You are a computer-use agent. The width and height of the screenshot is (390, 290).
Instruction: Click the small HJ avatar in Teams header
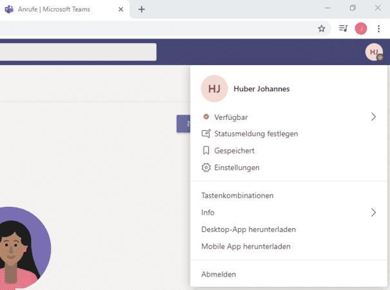coord(375,52)
